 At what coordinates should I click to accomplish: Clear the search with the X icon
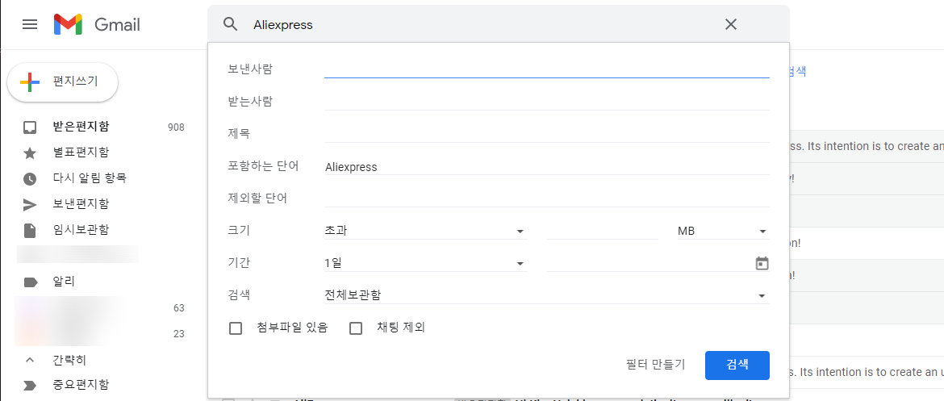[731, 24]
